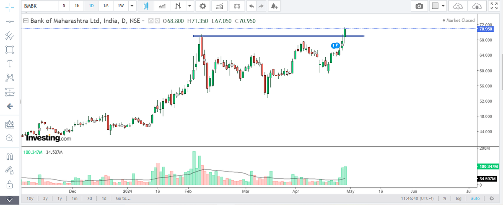The width and height of the screenshot is (503, 205).
Task: Switch to 1M interval
Action: pos(106,6)
